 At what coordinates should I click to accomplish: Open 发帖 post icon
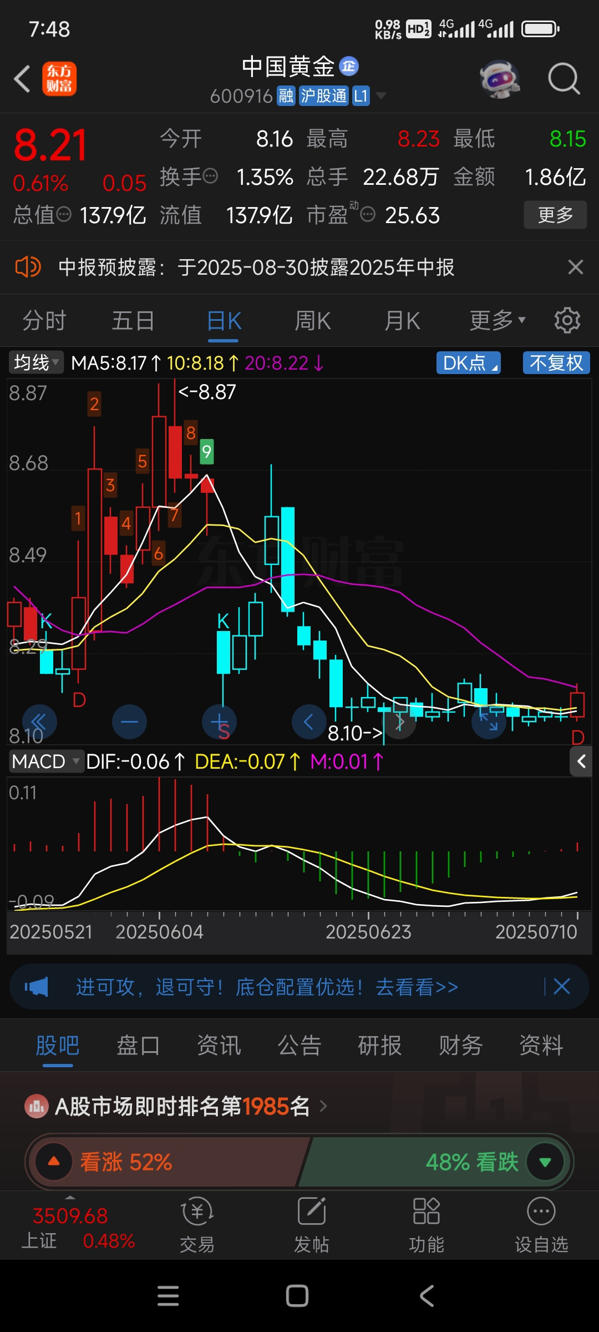point(312,1225)
